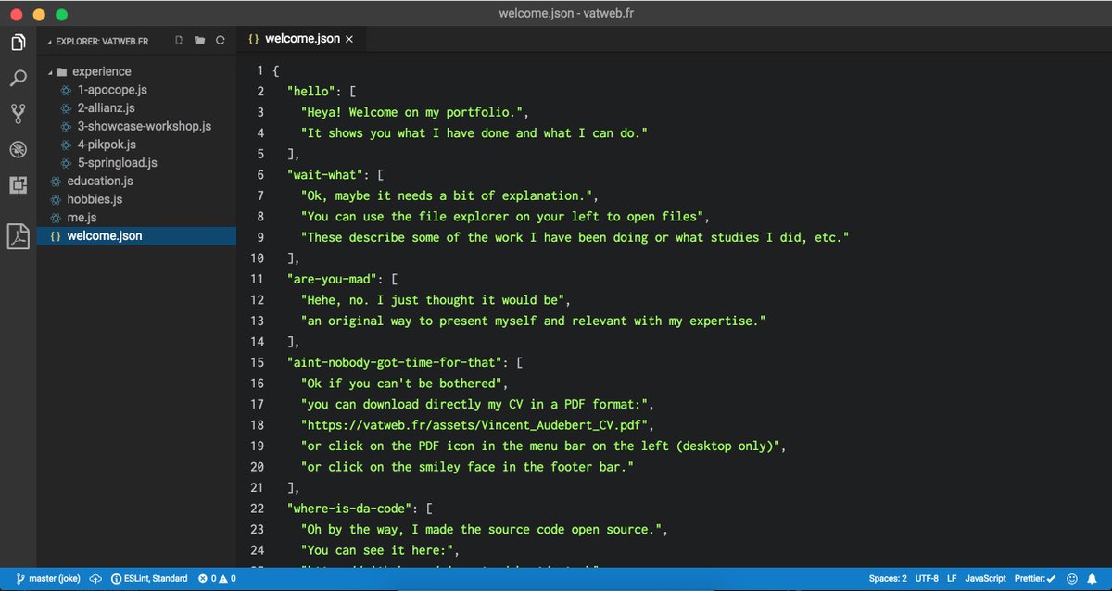Open 1-apocope.js file

[112, 90]
